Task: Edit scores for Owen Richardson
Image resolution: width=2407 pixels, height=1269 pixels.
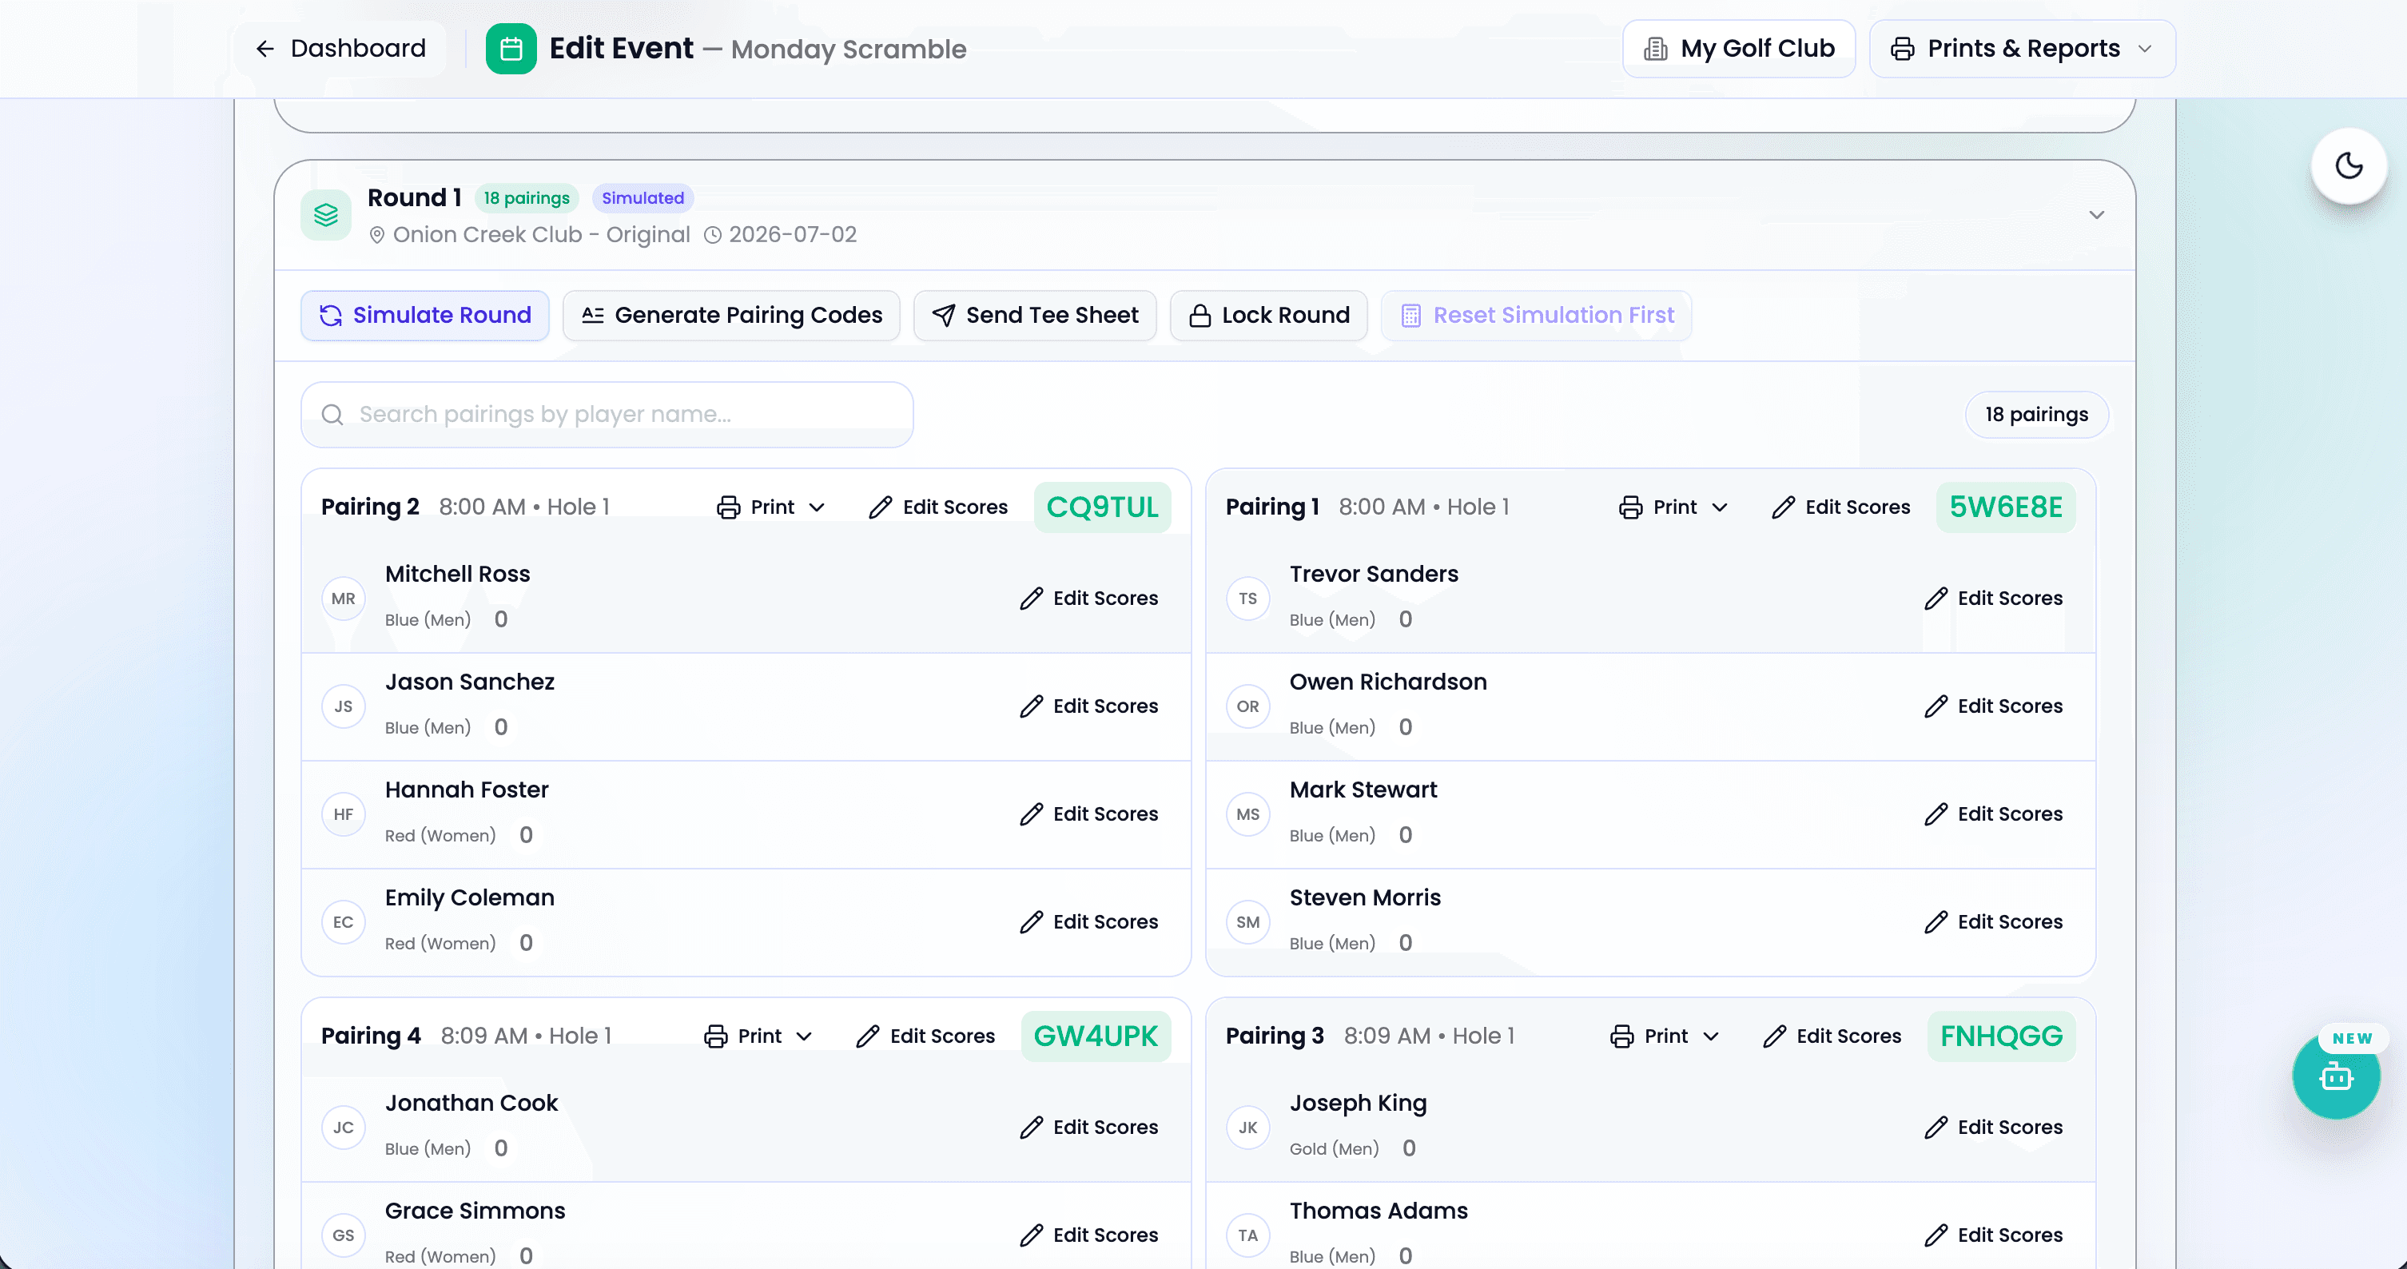Action: (x=1994, y=706)
